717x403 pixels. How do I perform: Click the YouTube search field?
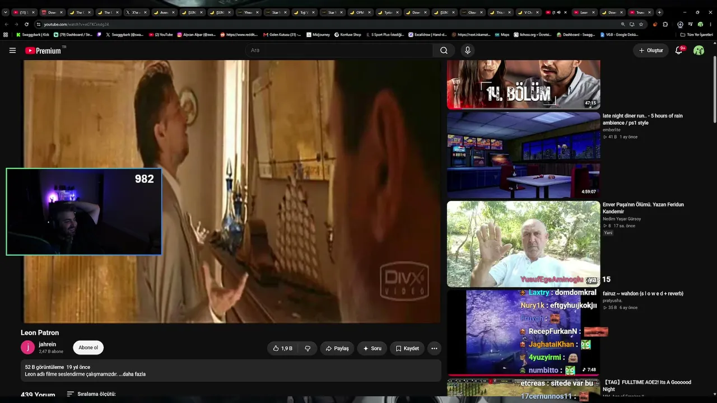click(x=339, y=50)
